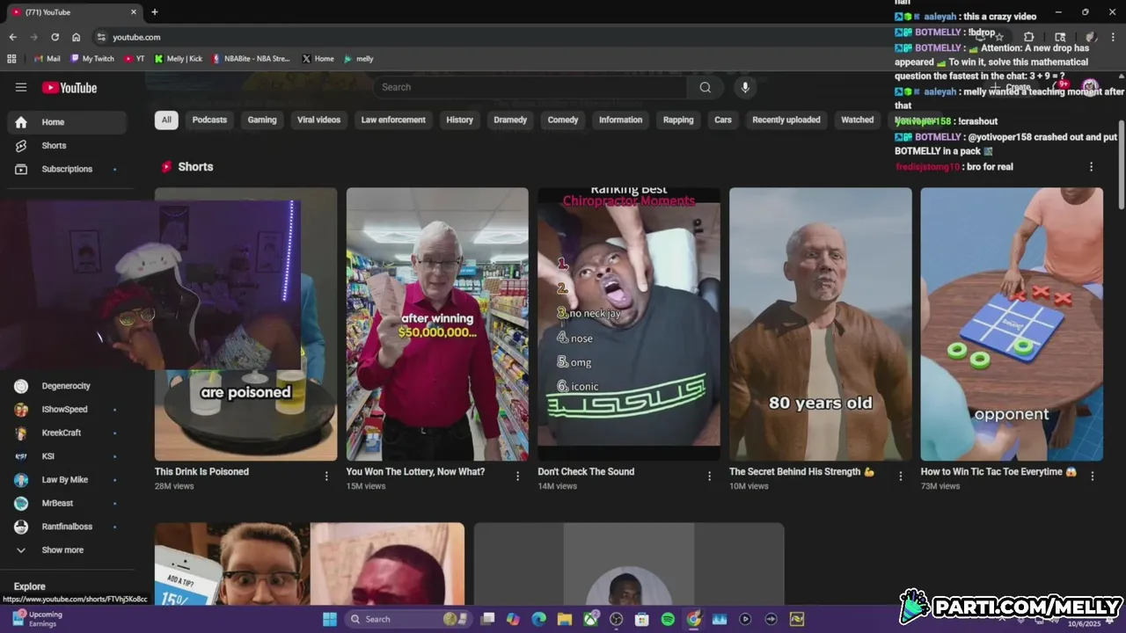Select the All filter chip
Screen dimensions: 1126x633
click(166, 120)
